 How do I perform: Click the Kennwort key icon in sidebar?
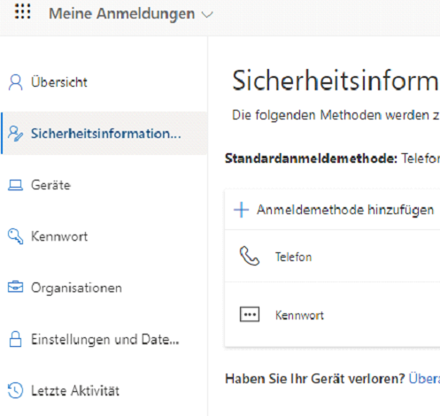point(15,236)
